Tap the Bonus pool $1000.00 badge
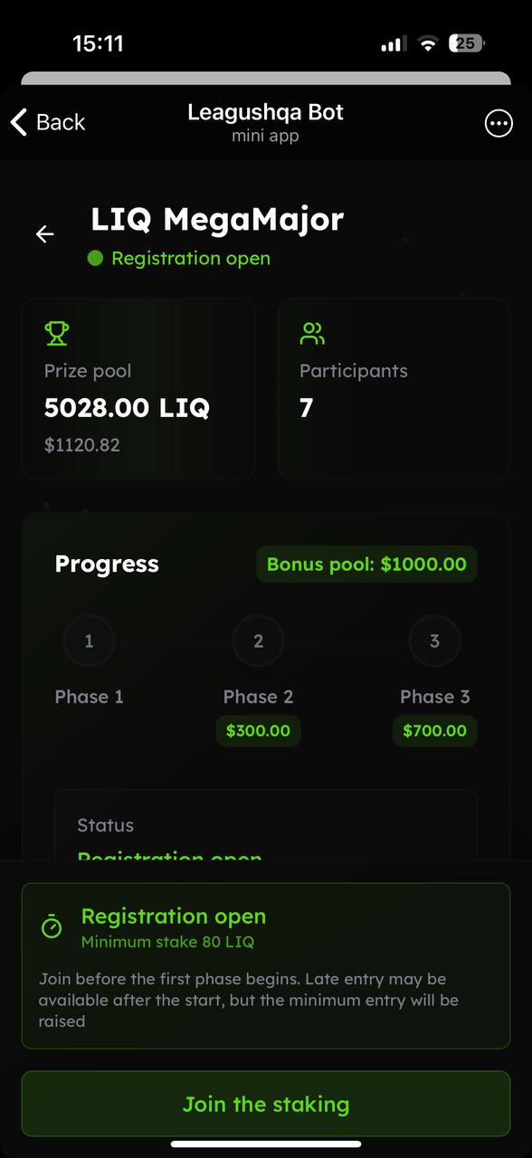Viewport: 532px width, 1158px height. click(366, 565)
